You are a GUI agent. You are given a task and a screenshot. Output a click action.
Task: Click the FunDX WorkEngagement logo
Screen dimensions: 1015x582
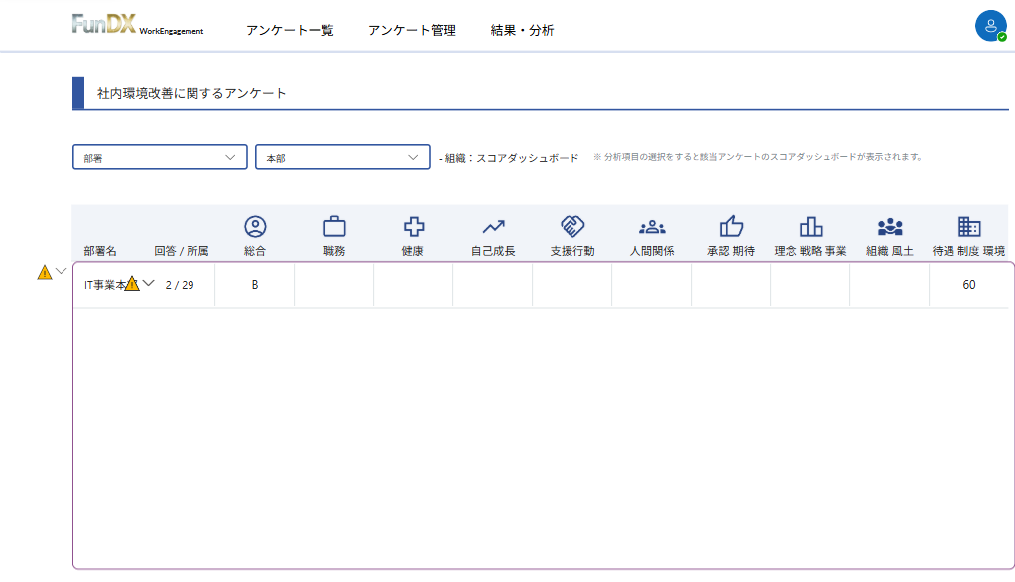click(138, 25)
